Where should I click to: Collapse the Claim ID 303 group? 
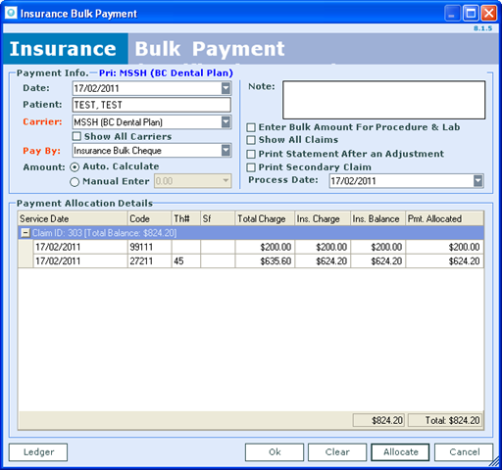(25, 233)
